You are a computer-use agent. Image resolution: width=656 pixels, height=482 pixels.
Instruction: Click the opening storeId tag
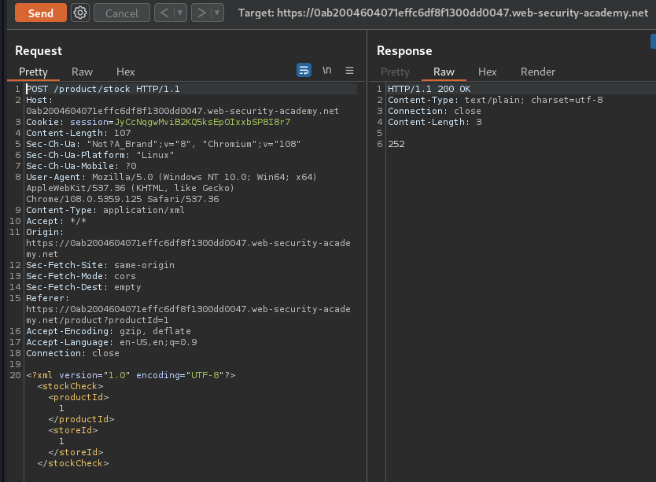tap(73, 431)
